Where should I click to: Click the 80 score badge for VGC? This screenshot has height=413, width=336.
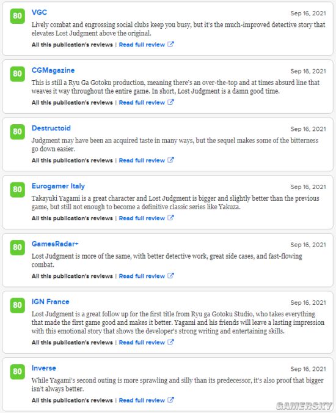pos(17,16)
